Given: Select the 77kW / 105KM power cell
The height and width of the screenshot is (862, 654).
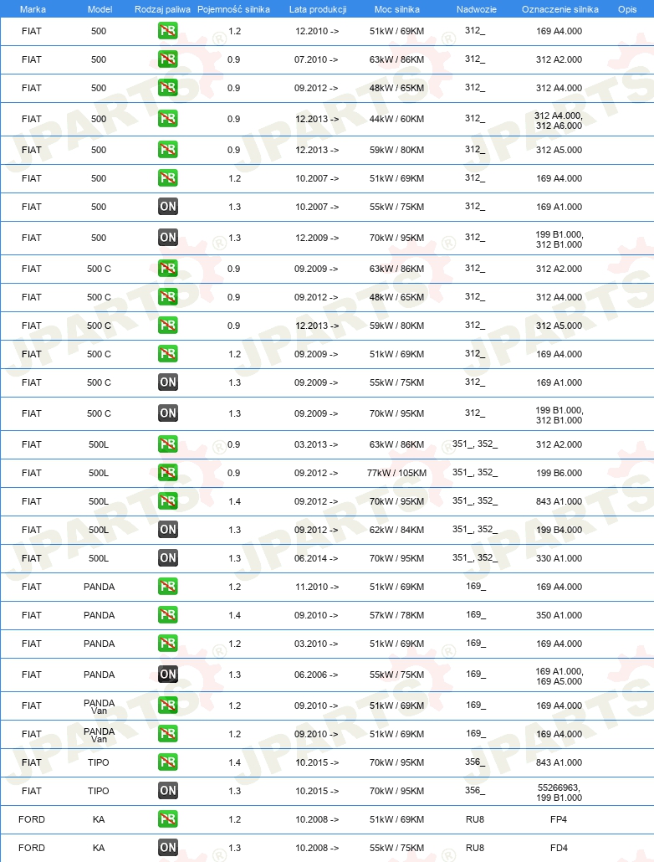Looking at the screenshot, I should (x=396, y=473).
